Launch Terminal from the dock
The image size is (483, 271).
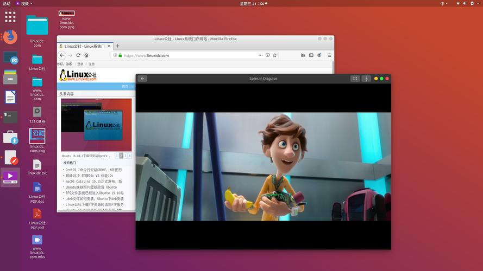(10, 115)
